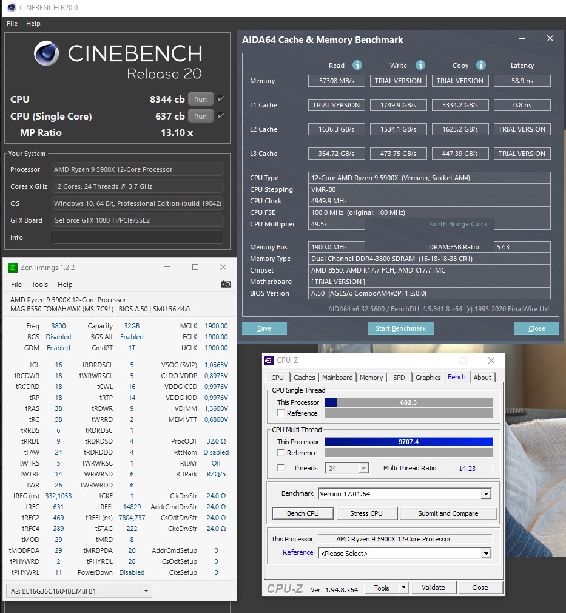The width and height of the screenshot is (566, 613).
Task: Click the GFX Board field in Cinebench
Action: click(x=137, y=220)
